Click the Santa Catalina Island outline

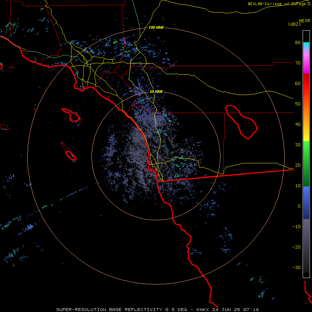click(71, 115)
